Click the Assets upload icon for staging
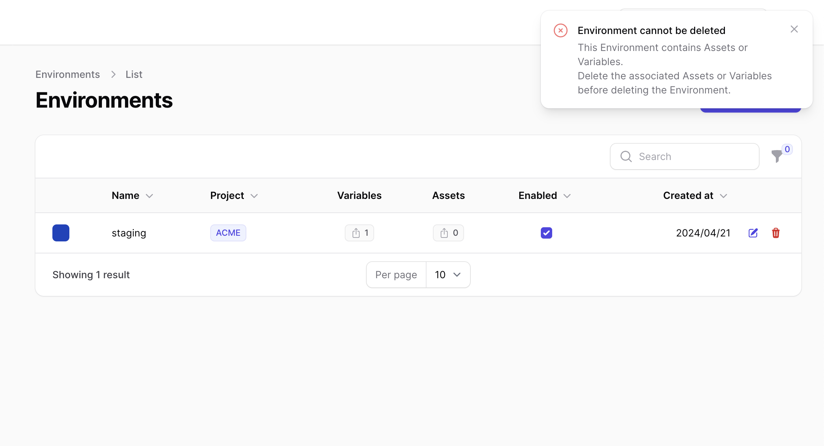 (x=444, y=233)
